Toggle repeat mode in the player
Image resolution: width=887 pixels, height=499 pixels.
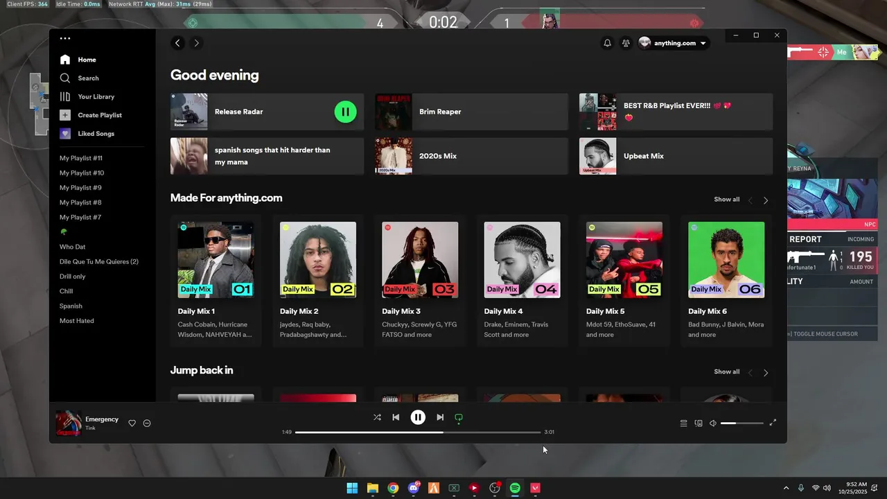[x=458, y=417]
